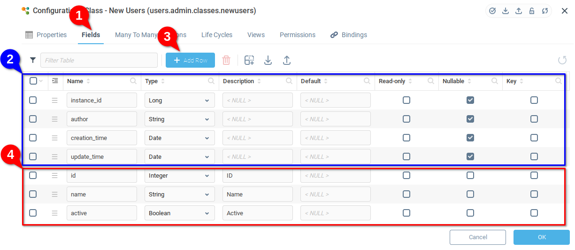Open Type dropdown showing Boolean
The height and width of the screenshot is (250, 575).
coord(179,213)
